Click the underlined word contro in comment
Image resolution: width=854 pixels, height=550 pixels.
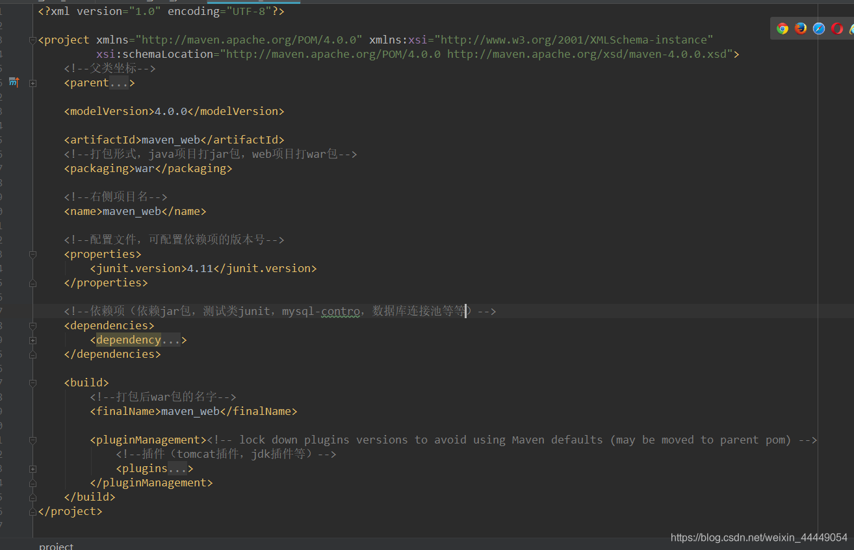click(x=341, y=311)
